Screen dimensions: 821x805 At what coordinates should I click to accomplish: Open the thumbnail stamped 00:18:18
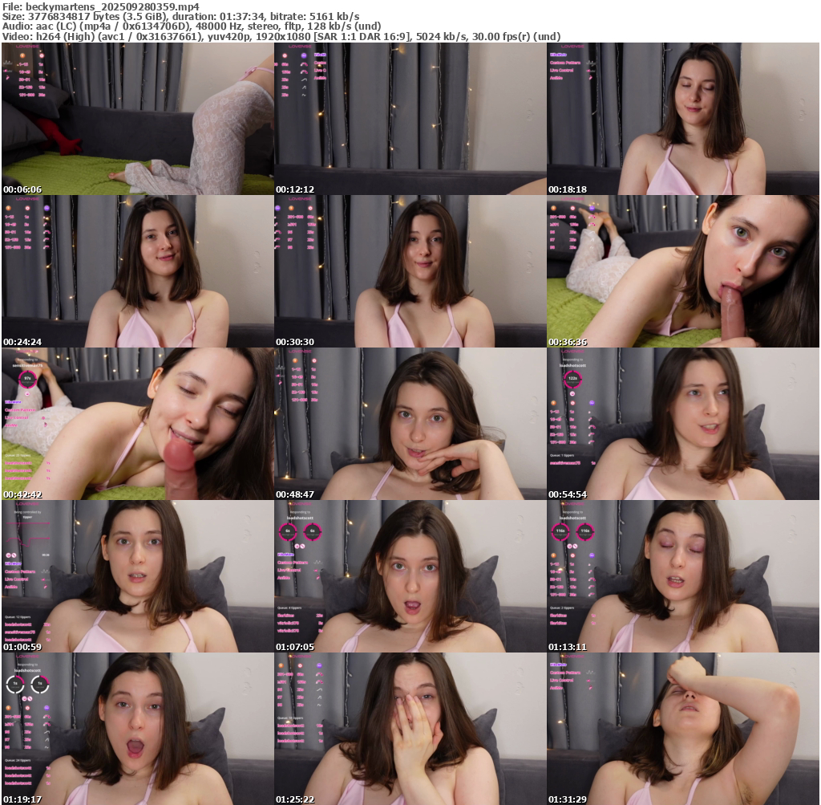683,119
